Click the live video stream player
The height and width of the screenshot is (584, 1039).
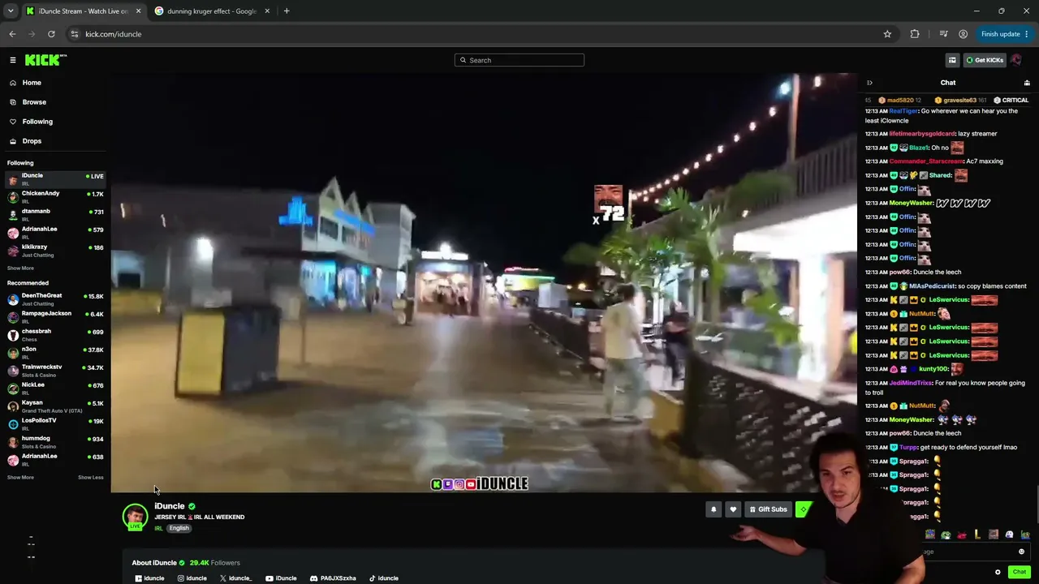point(484,283)
